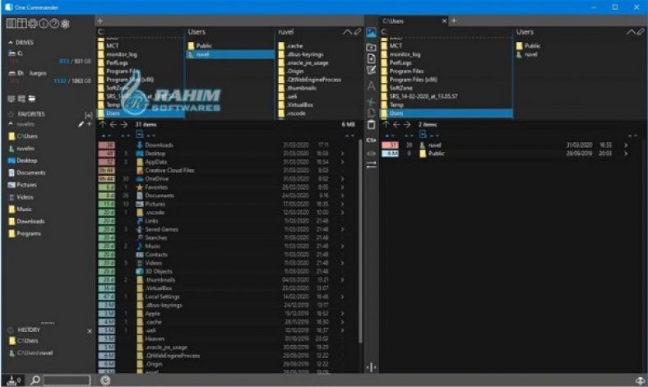Click the info circle icon in top-left toolbar
Screen dimensions: 648x387
click(x=44, y=24)
